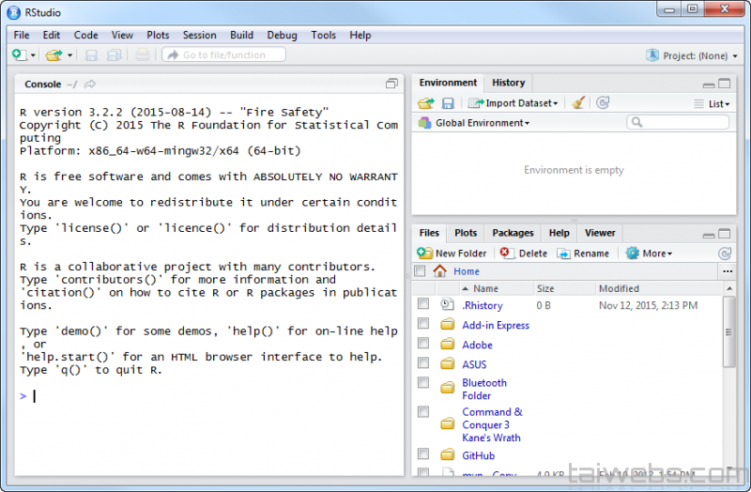This screenshot has height=492, width=751.
Task: Open the GitHub folder link
Action: click(x=478, y=455)
